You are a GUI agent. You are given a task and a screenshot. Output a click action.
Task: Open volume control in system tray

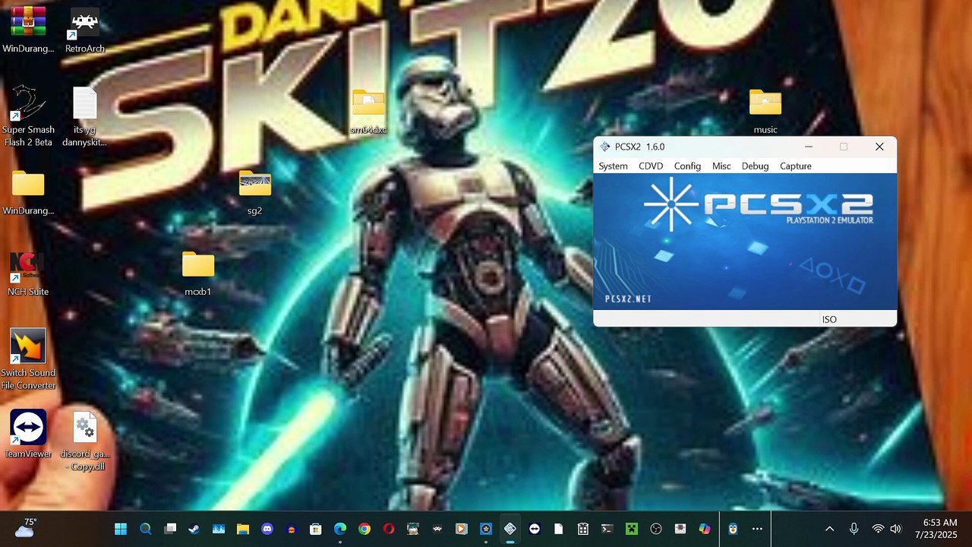895,529
